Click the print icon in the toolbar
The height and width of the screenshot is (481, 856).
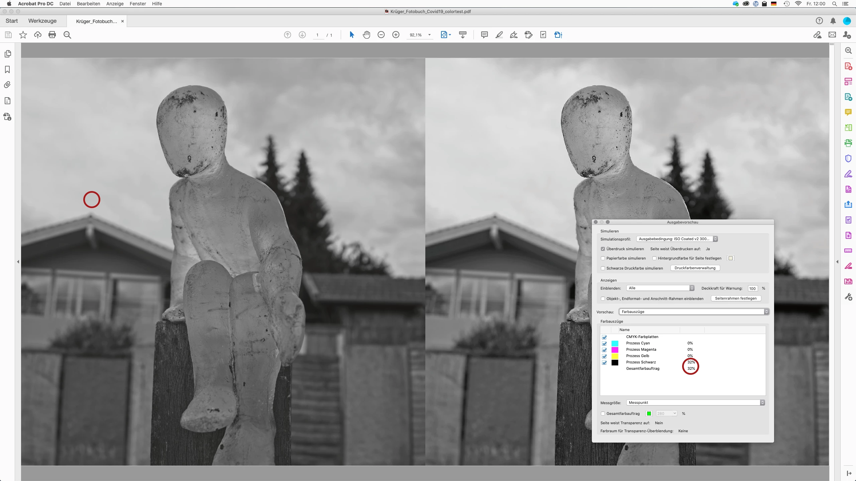52,35
